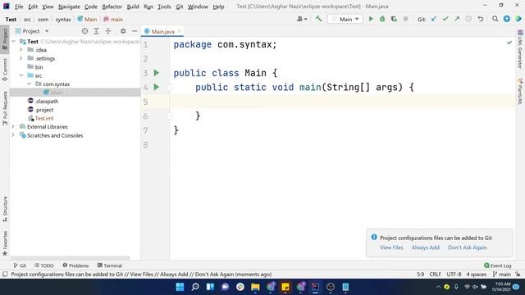Click View Files link in notification
This screenshot has width=525, height=295.
[391, 247]
